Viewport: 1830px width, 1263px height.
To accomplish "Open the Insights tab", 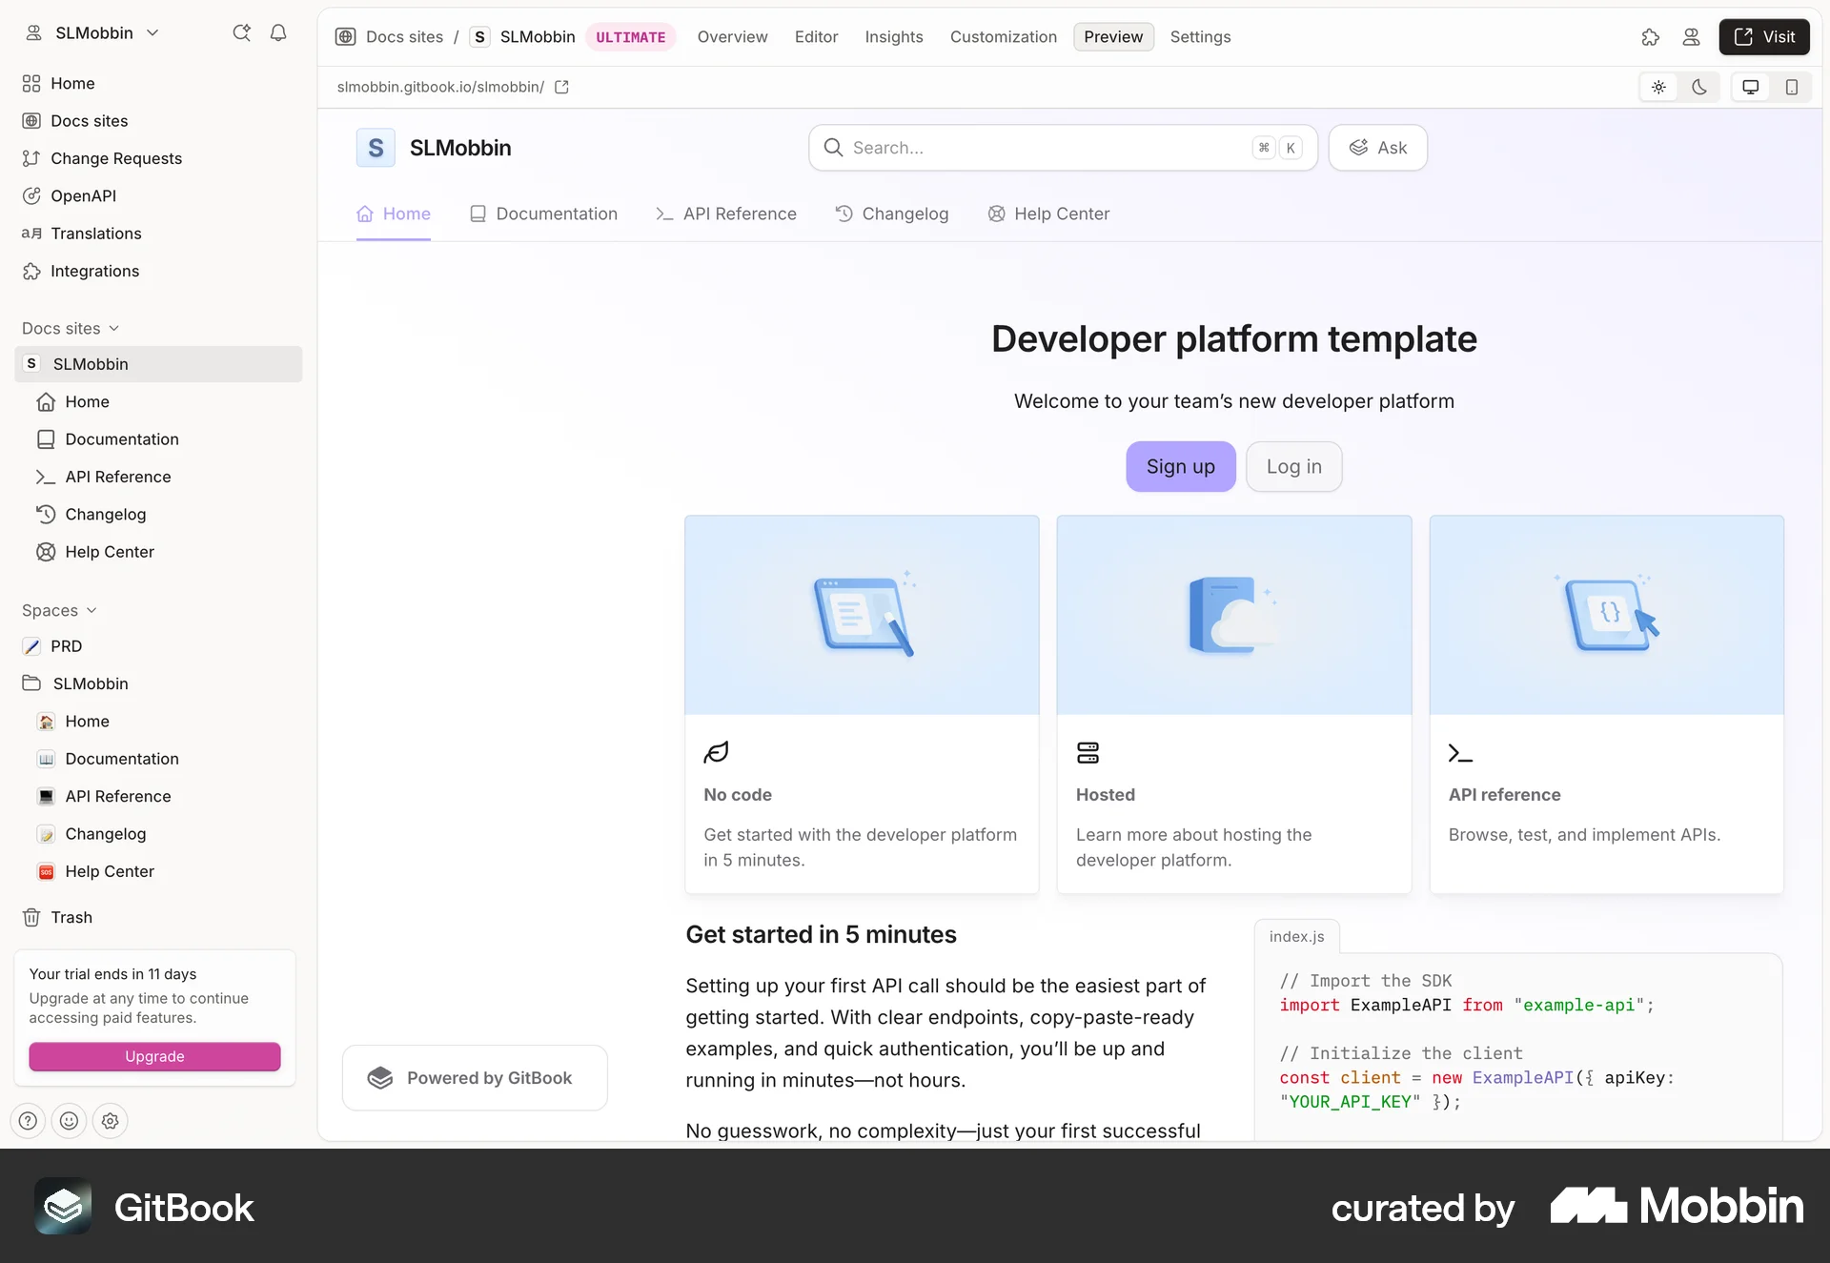I will [x=894, y=37].
